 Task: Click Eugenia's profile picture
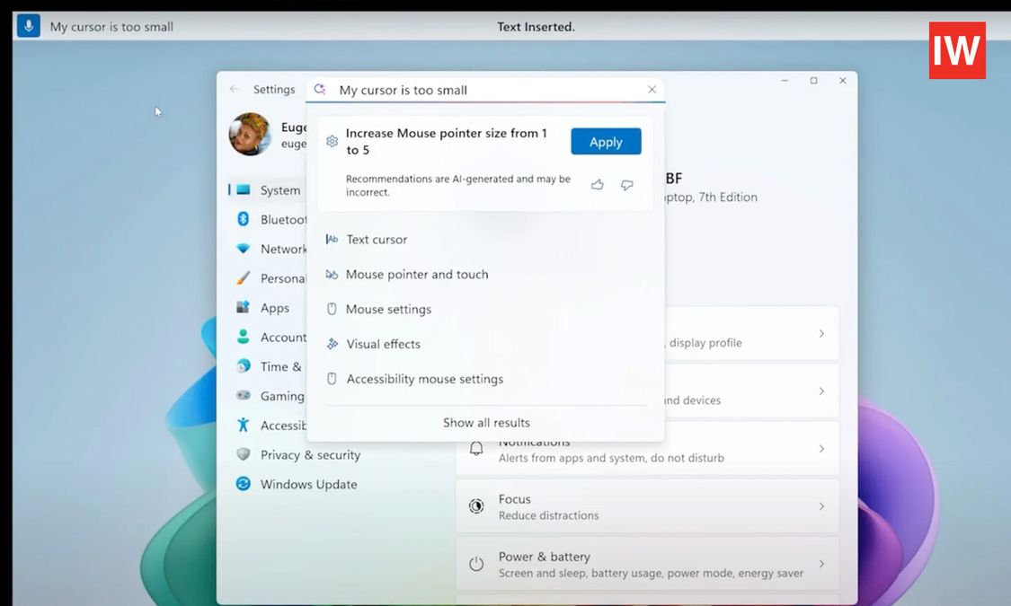(x=248, y=133)
